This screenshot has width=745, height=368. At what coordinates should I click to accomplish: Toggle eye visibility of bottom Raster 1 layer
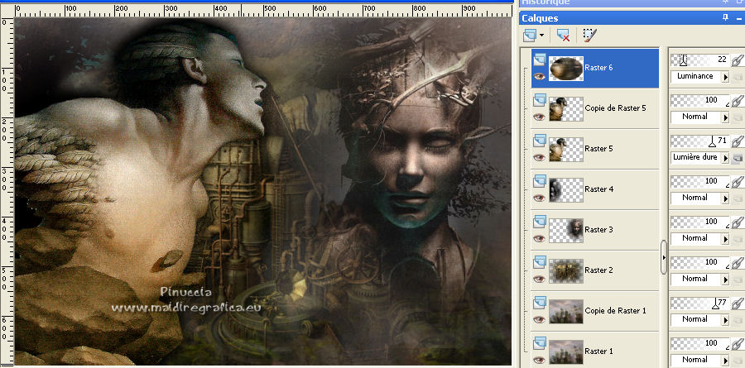(539, 360)
